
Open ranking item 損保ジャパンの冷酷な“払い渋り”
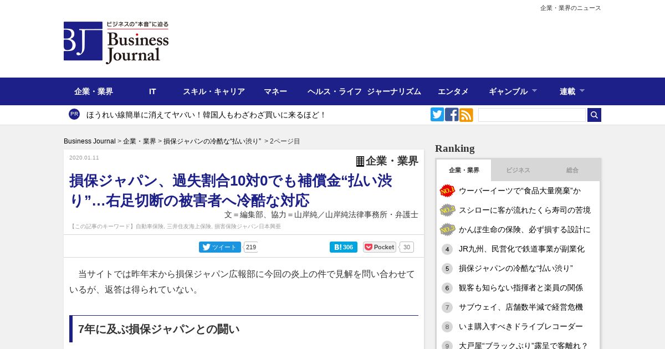(x=516, y=268)
